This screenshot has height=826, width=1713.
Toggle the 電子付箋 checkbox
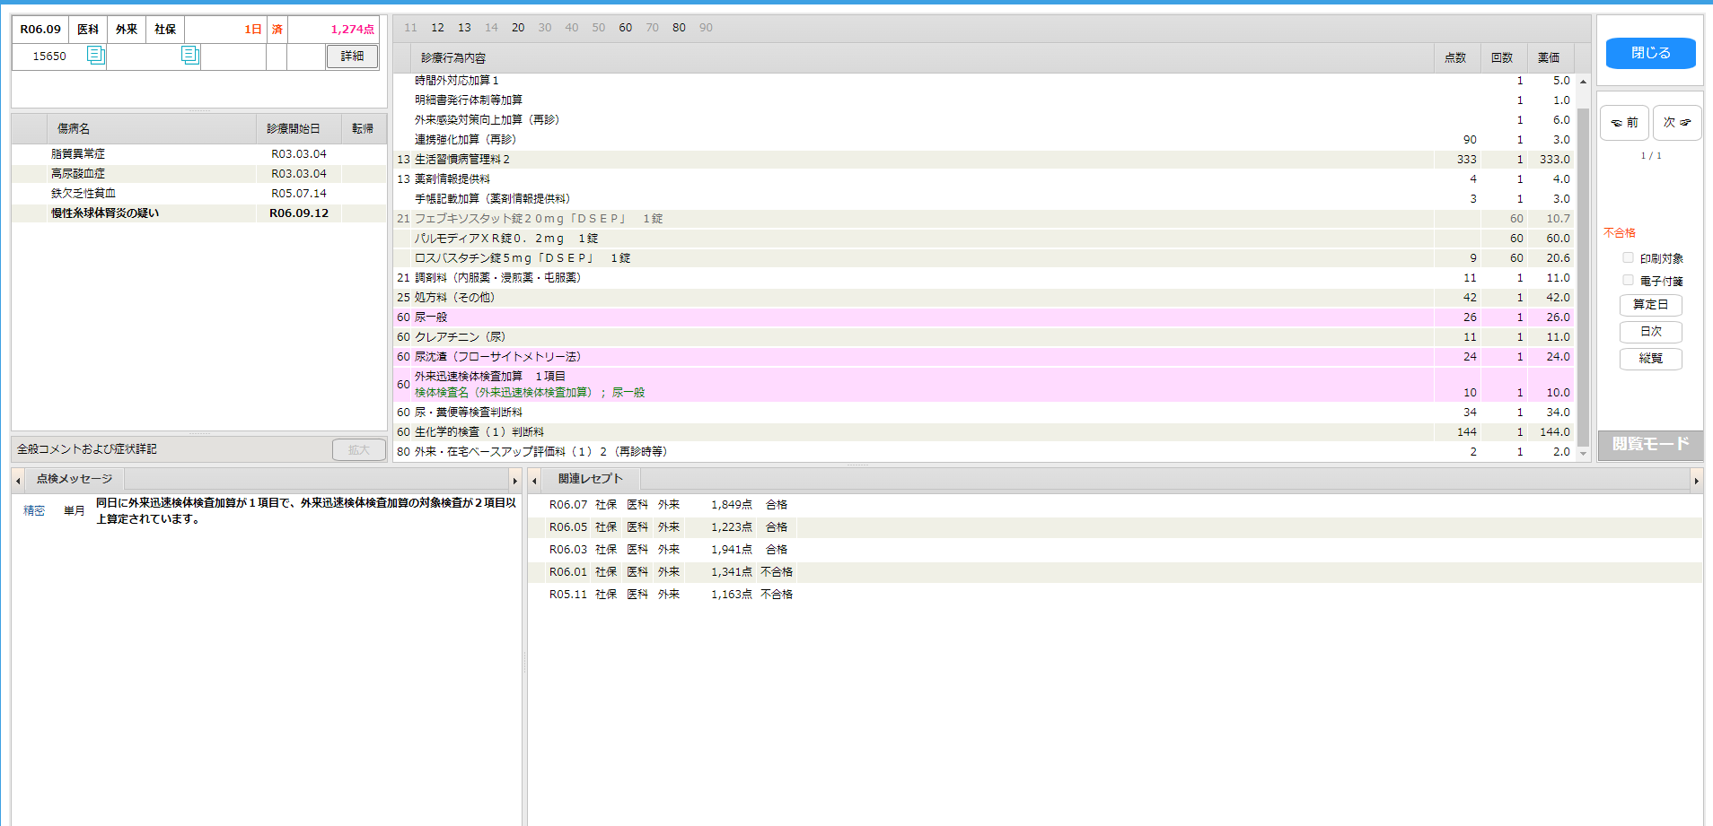coord(1628,281)
